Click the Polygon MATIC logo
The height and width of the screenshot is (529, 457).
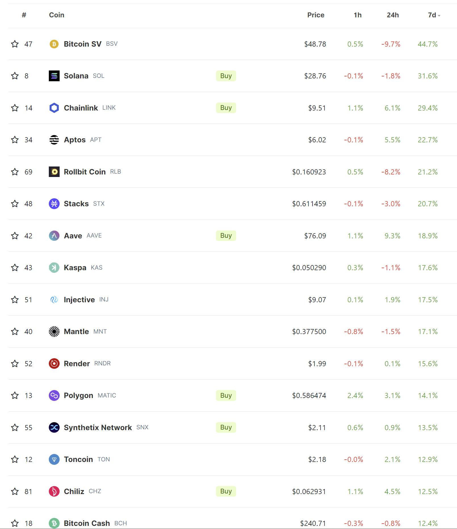54,395
